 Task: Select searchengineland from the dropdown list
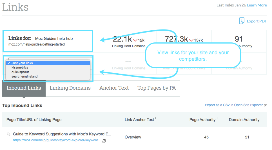click(x=24, y=76)
